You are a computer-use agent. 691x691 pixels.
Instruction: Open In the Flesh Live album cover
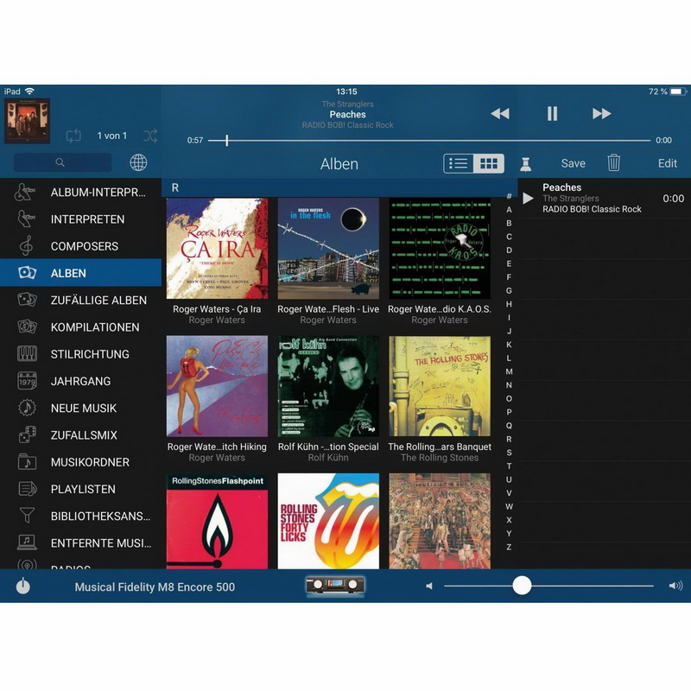[x=328, y=248]
